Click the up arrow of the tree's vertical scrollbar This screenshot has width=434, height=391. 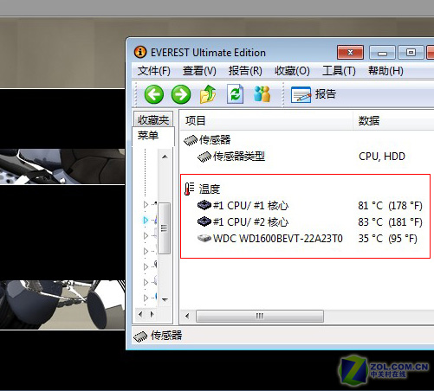[x=165, y=157]
